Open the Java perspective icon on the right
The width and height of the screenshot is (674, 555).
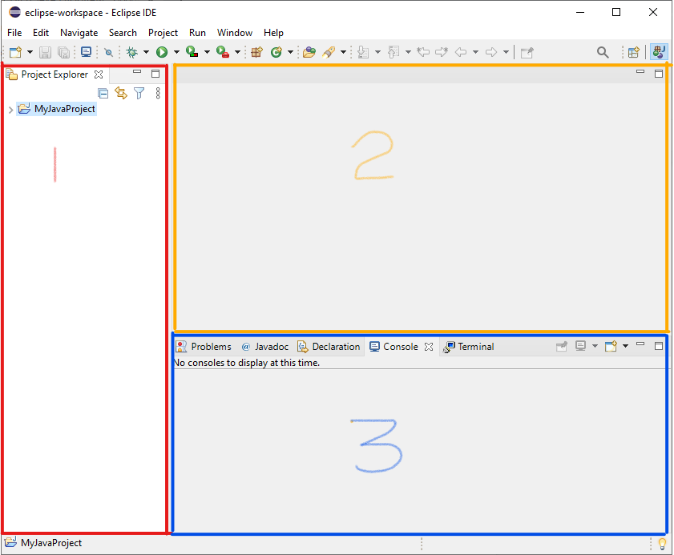tap(657, 51)
